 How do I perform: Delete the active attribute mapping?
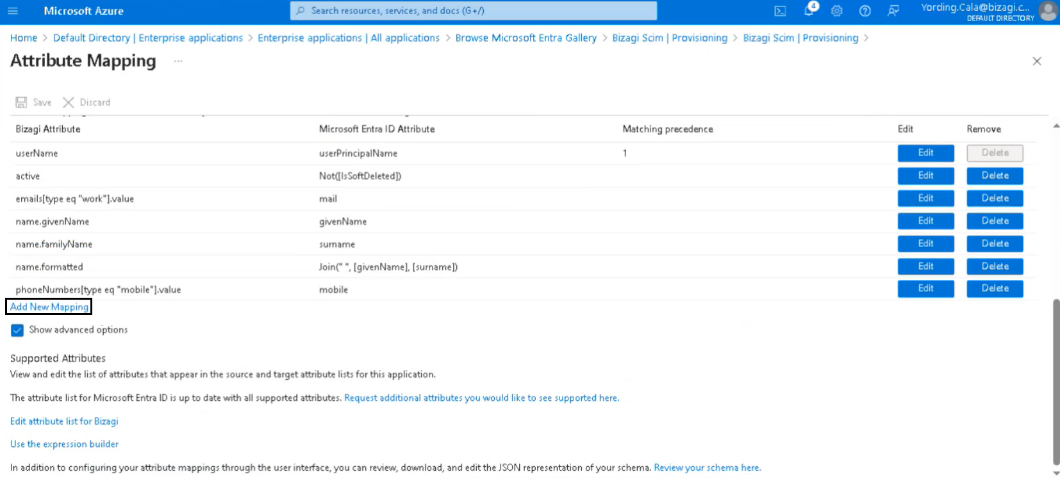point(995,175)
